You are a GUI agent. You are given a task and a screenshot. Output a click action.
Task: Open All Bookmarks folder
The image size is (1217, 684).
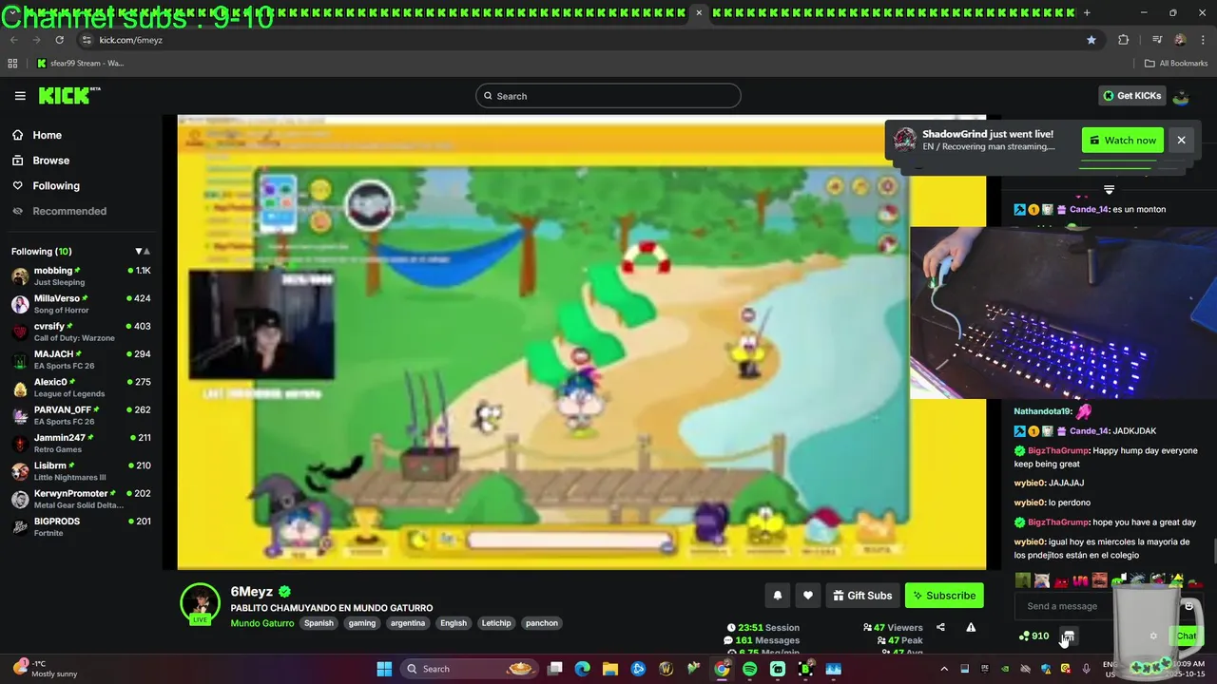click(x=1176, y=64)
